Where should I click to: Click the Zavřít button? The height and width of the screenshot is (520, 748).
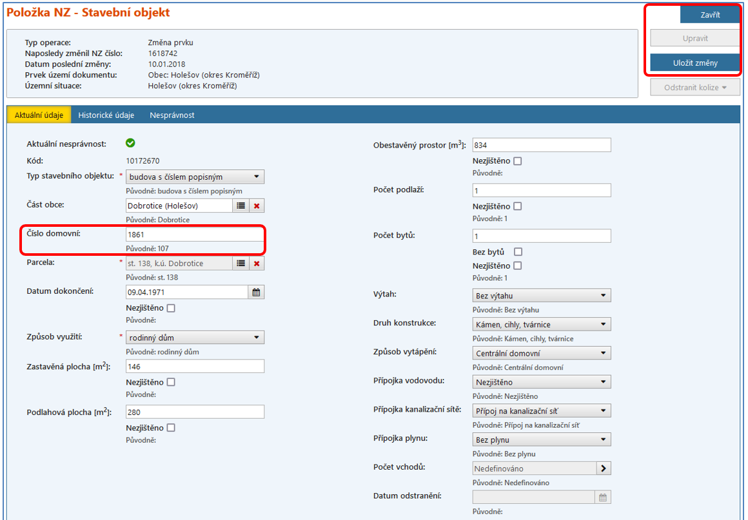(x=709, y=15)
